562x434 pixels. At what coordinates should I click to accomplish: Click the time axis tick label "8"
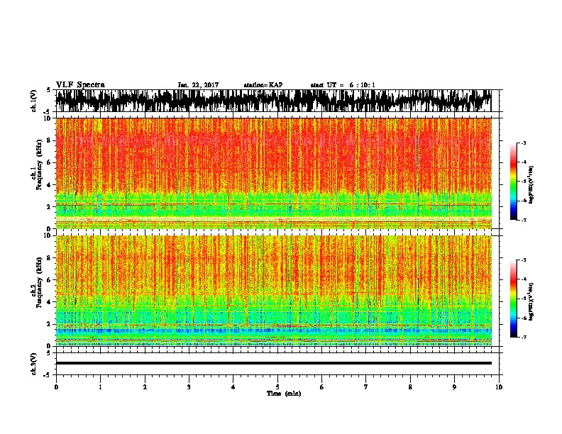(x=410, y=387)
